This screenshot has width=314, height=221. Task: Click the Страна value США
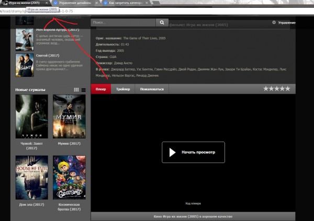[x=113, y=57]
